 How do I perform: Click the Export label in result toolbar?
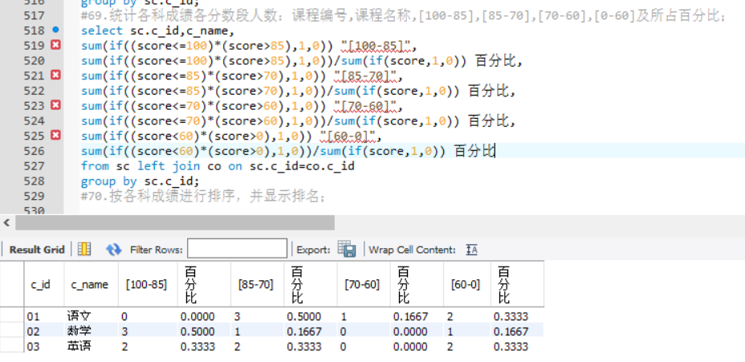314,250
